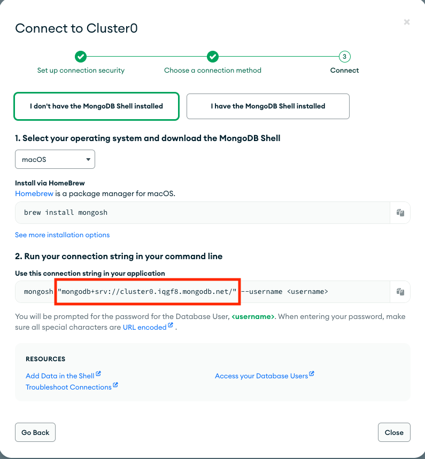425x459 pixels.
Task: Select I have the MongoDB Shell installed
Action: [267, 106]
